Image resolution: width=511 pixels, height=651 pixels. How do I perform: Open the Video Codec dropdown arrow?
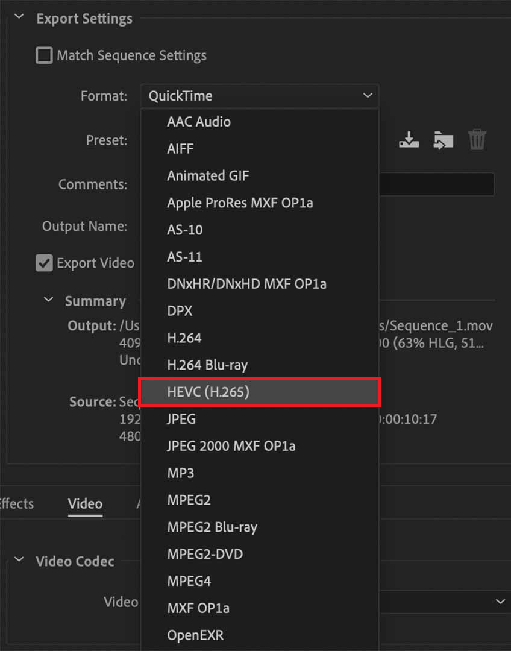pos(500,601)
